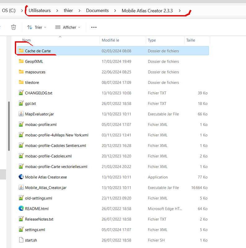The height and width of the screenshot is (248, 246).
Task: Open the Afficher view dropdown
Action: (68, 27)
